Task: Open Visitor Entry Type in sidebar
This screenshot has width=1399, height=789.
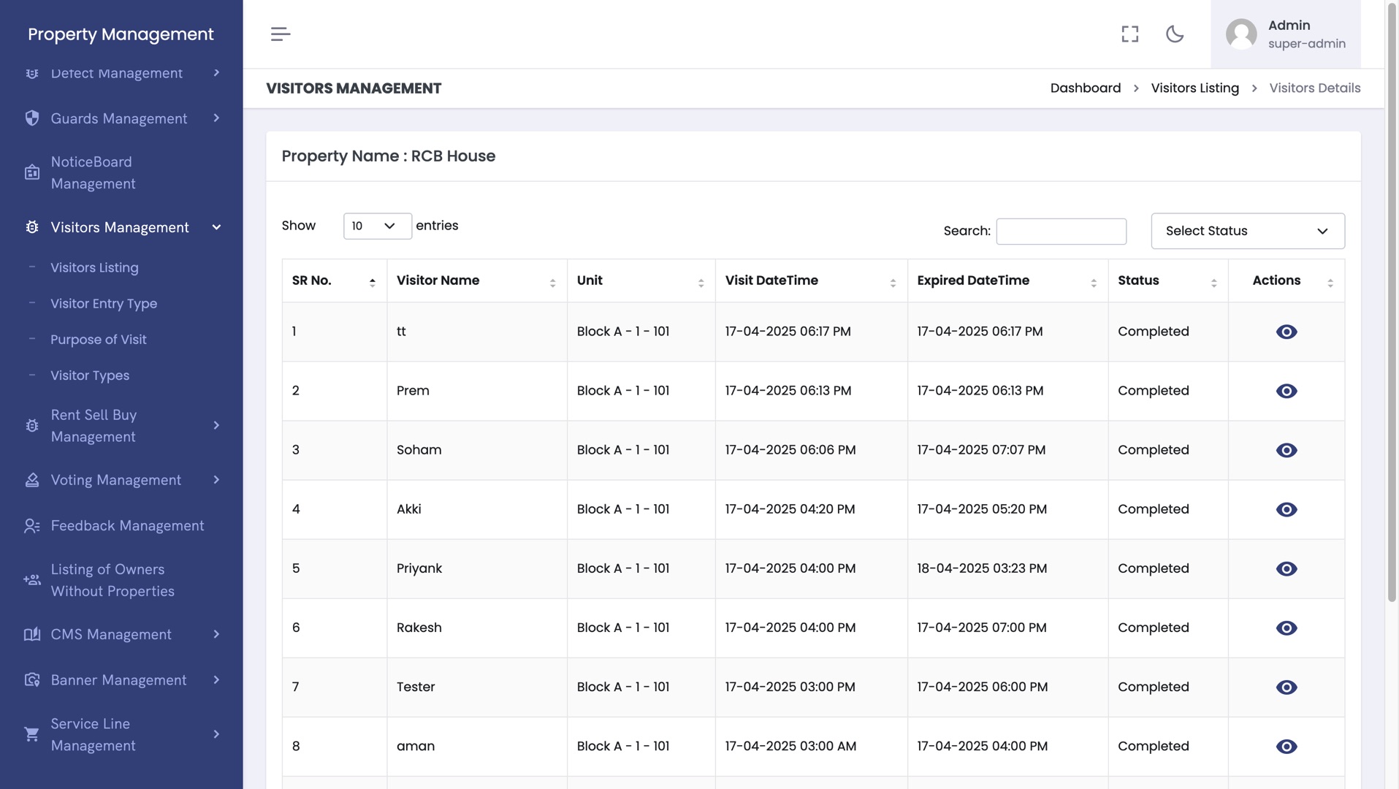Action: (x=104, y=303)
